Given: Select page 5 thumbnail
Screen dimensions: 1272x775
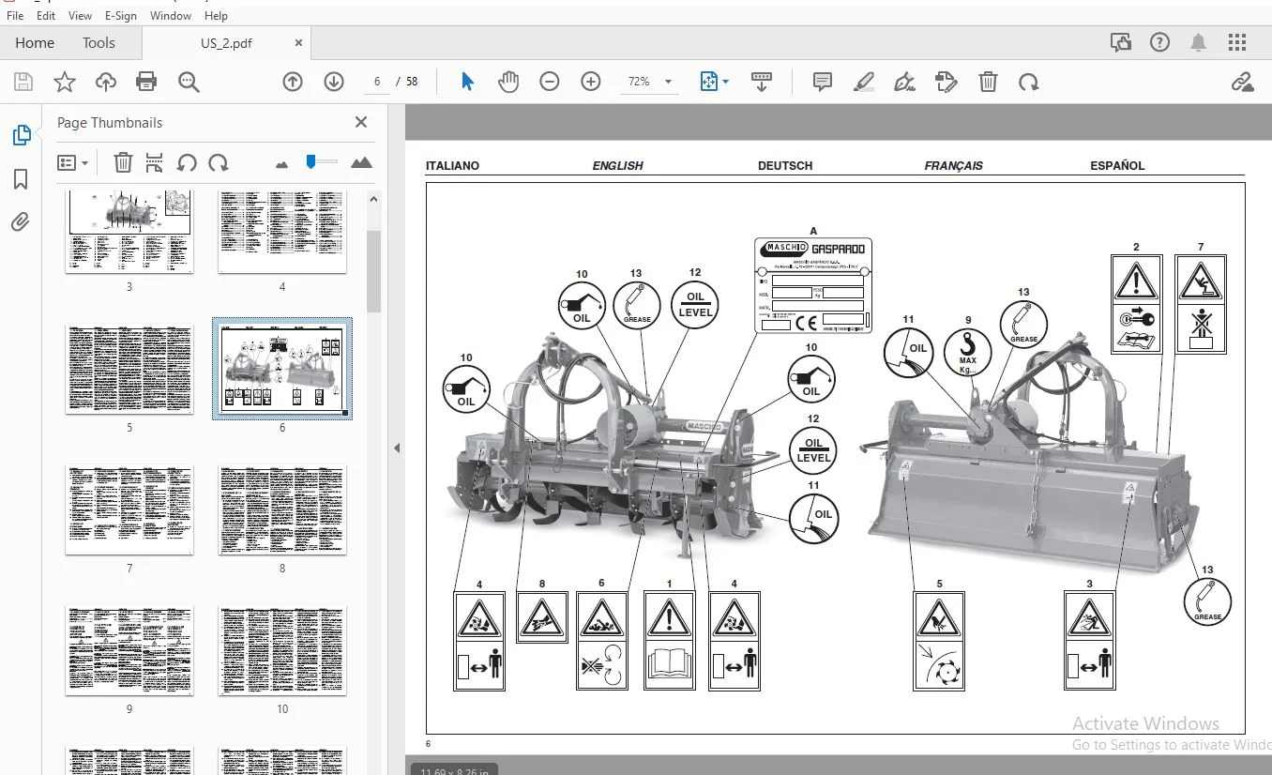Looking at the screenshot, I should pyautogui.click(x=129, y=369).
